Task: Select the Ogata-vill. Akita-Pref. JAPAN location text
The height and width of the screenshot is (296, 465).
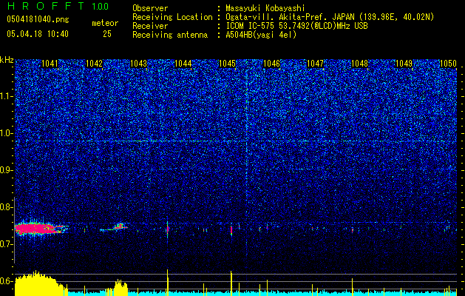Action: pyautogui.click(x=330, y=17)
